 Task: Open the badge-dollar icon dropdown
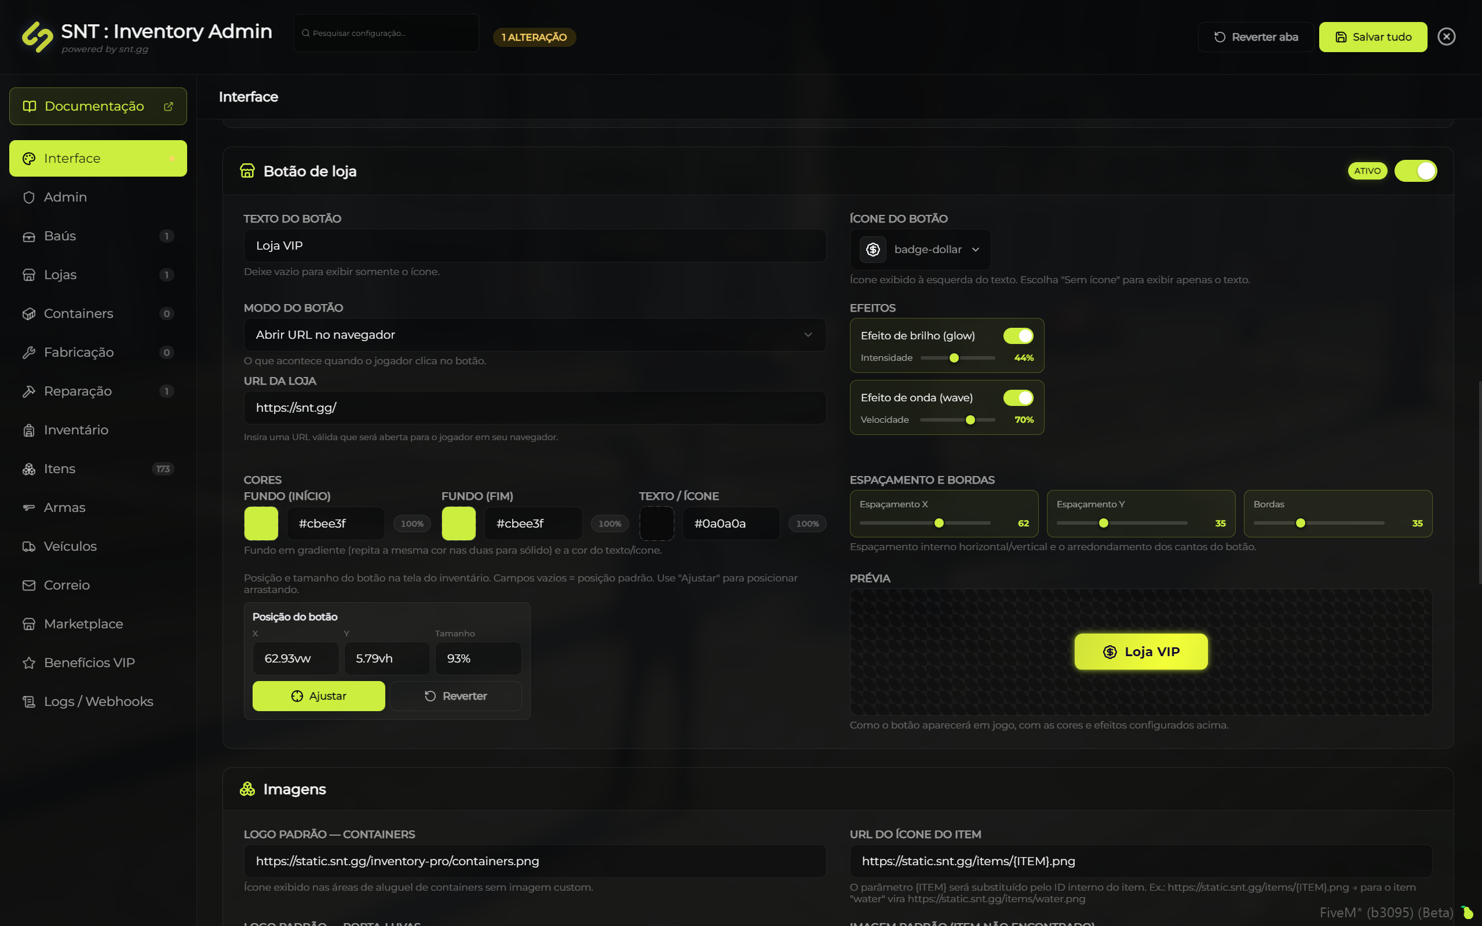919,249
